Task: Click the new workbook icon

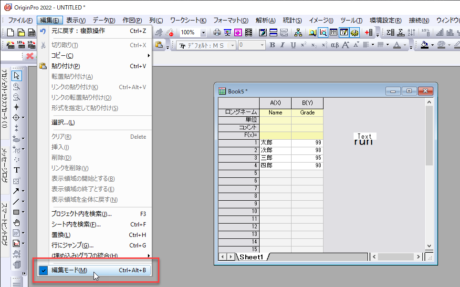Action: [x=31, y=32]
